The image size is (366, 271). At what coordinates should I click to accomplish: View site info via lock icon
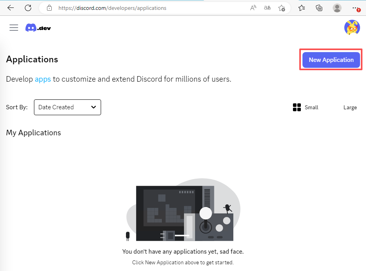[49, 8]
